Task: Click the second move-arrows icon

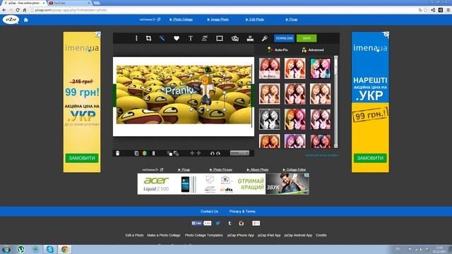Action: pos(198,153)
